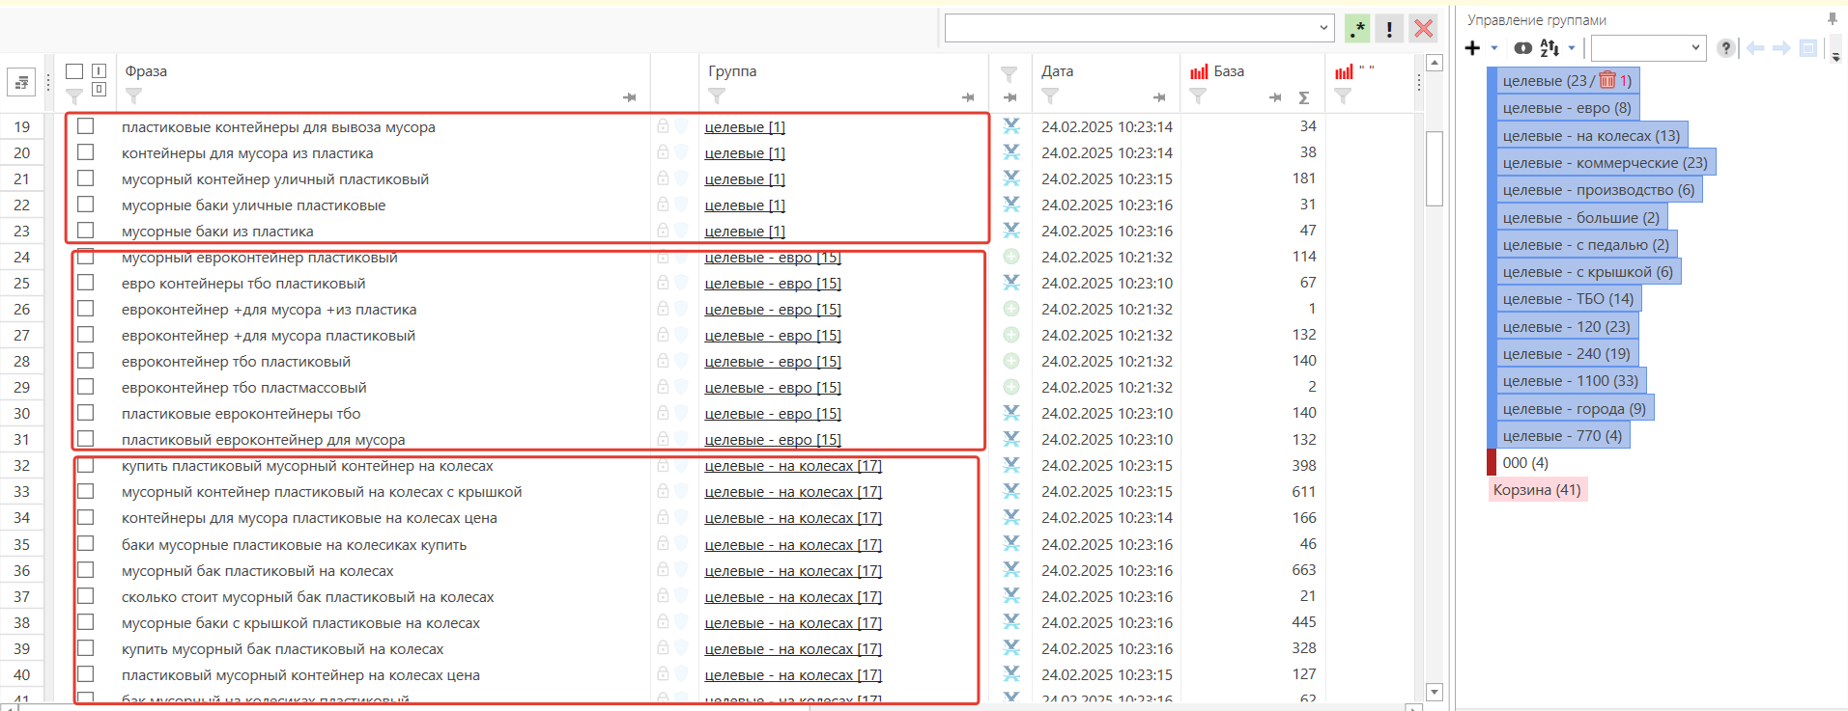Click the База column header
The height and width of the screenshot is (711, 1848).
click(x=1229, y=71)
